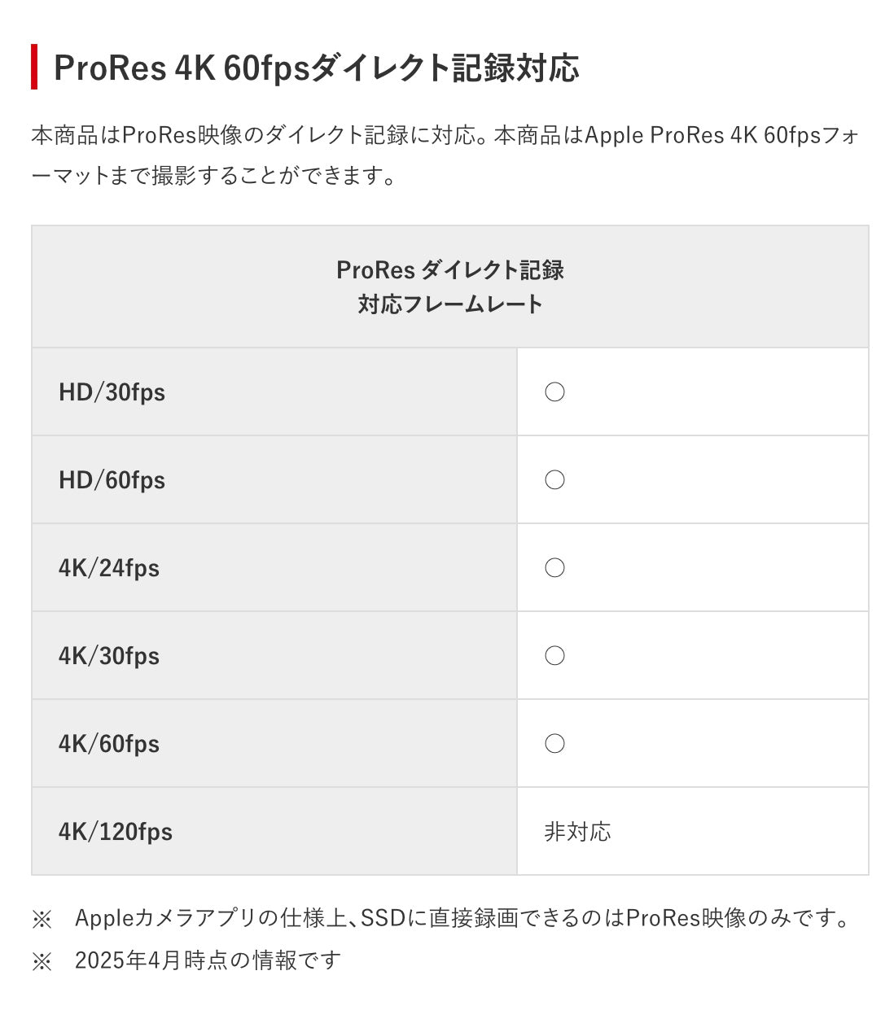Click the heading ProRes 4K 60fpsダイレクト記録対応

[317, 68]
